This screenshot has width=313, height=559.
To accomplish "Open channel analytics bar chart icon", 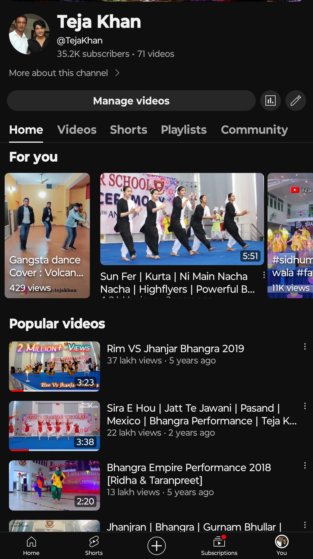I will pos(270,101).
